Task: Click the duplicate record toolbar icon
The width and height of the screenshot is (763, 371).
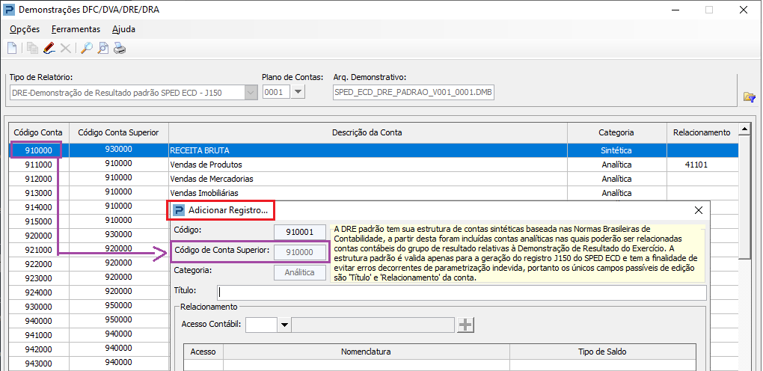Action: pos(33,48)
